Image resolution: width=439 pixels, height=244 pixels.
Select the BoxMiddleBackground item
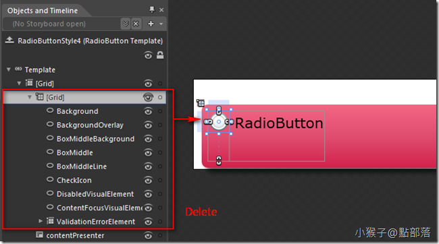click(x=95, y=139)
